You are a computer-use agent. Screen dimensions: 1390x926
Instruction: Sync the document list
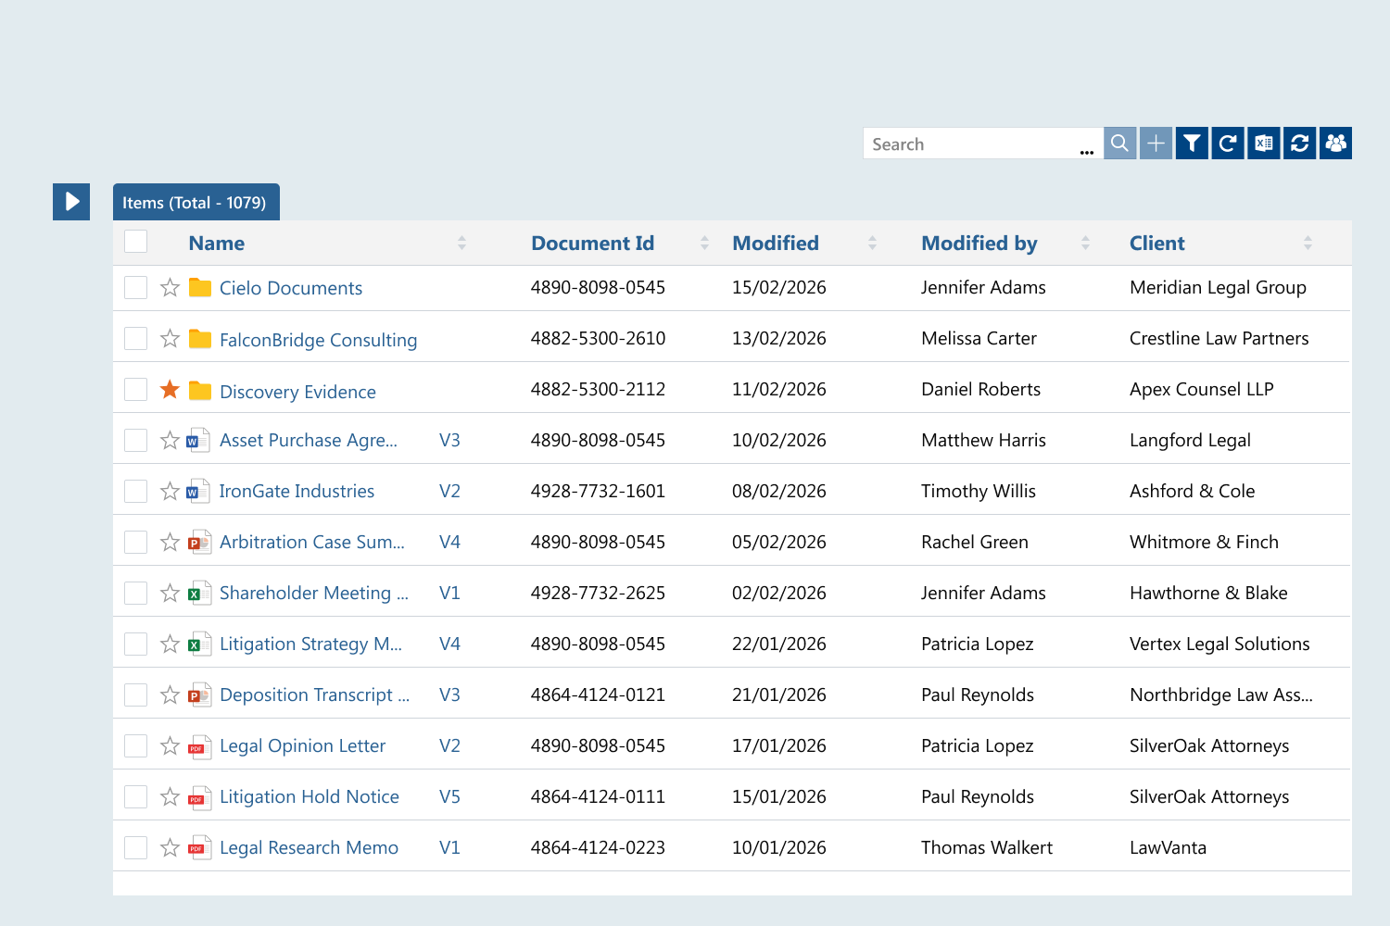(x=1299, y=143)
